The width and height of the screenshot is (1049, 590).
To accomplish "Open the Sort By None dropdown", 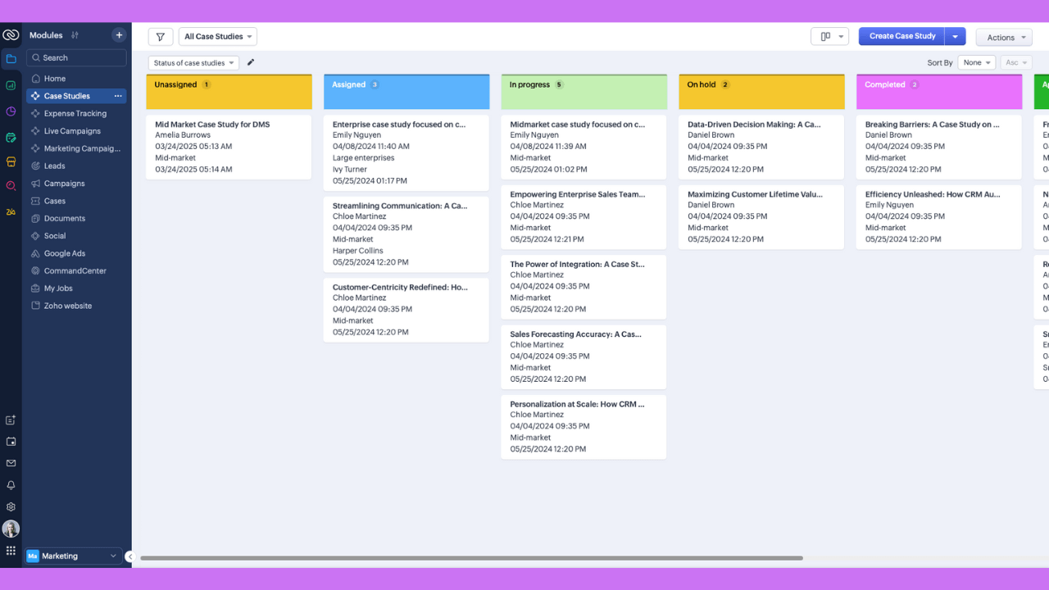I will [977, 62].
